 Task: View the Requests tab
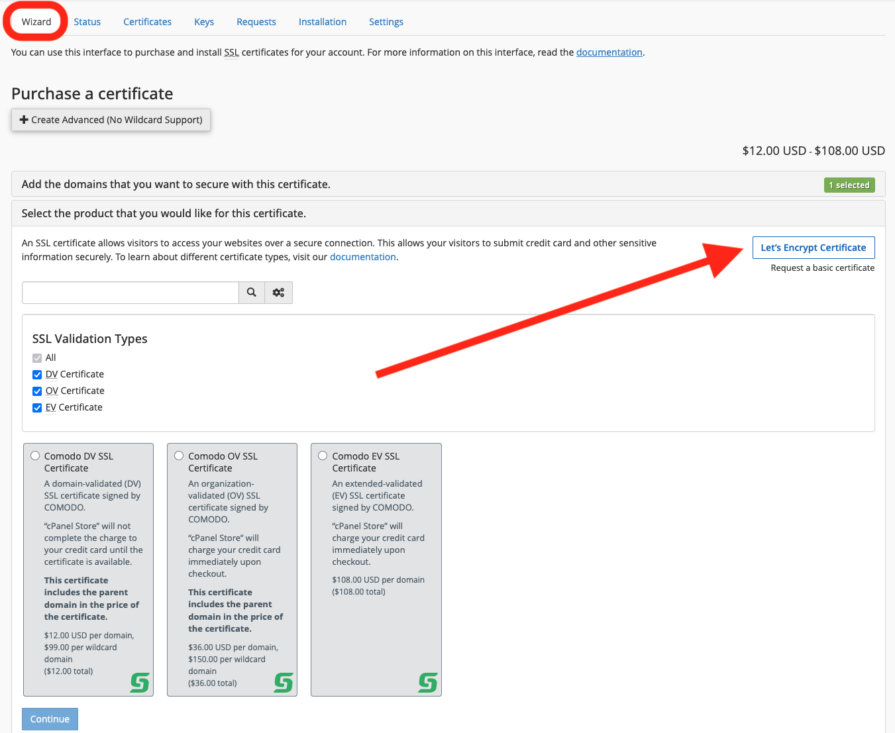(x=256, y=22)
